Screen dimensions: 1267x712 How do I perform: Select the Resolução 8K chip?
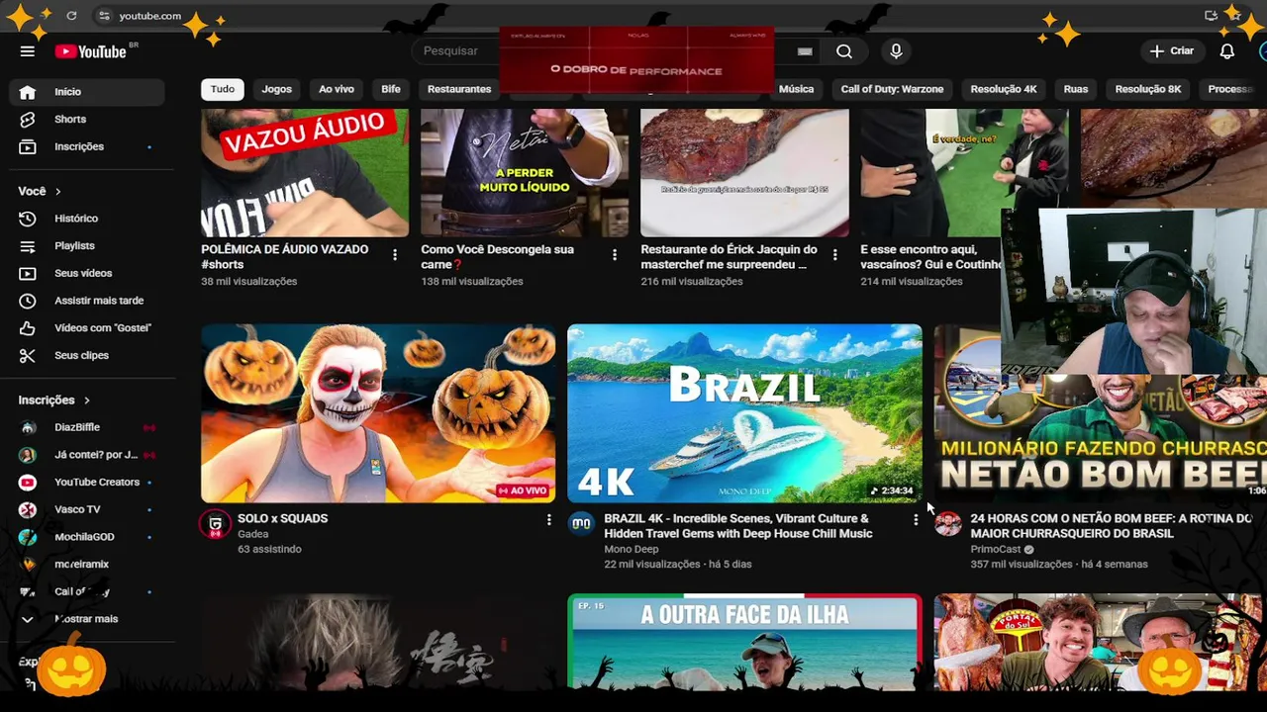[x=1148, y=89]
